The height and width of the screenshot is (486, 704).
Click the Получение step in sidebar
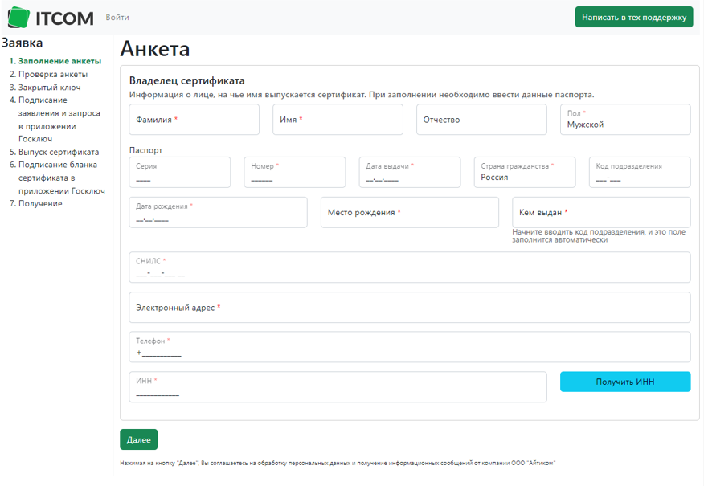coord(40,204)
